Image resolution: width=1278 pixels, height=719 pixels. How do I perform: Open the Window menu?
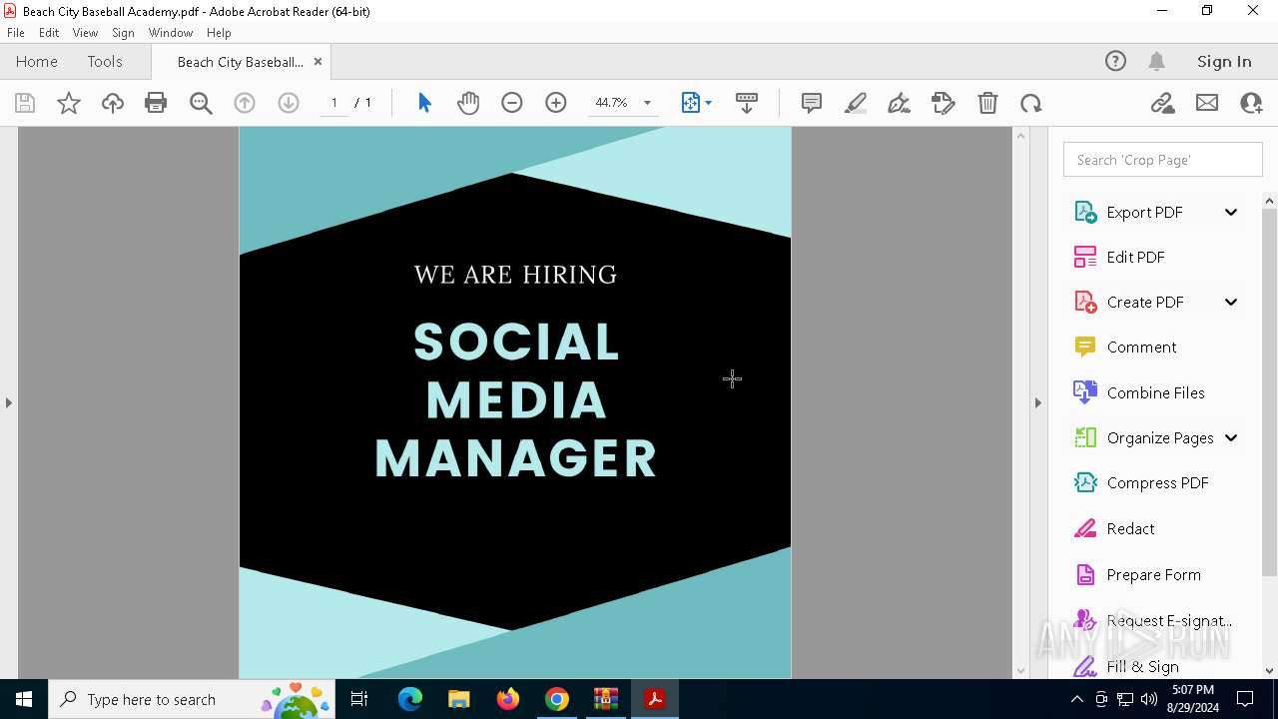pos(171,33)
